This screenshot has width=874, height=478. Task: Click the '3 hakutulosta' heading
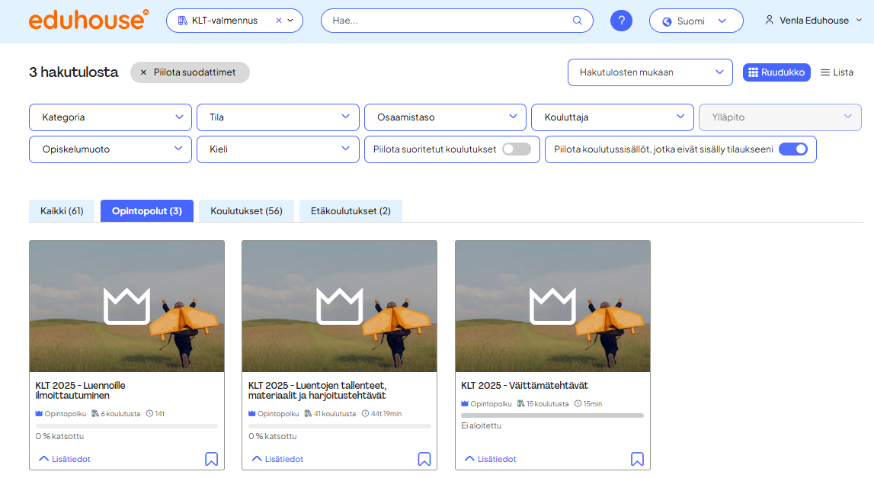click(74, 72)
